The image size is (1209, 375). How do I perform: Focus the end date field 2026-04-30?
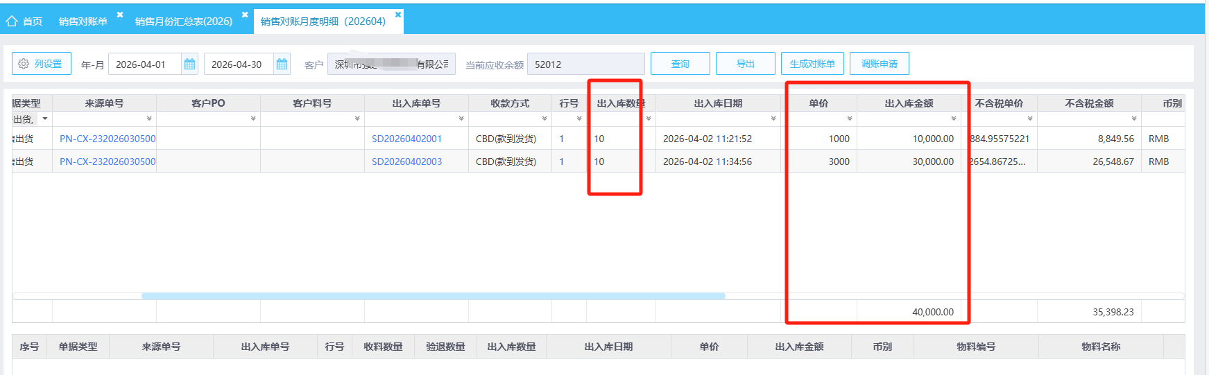[239, 64]
